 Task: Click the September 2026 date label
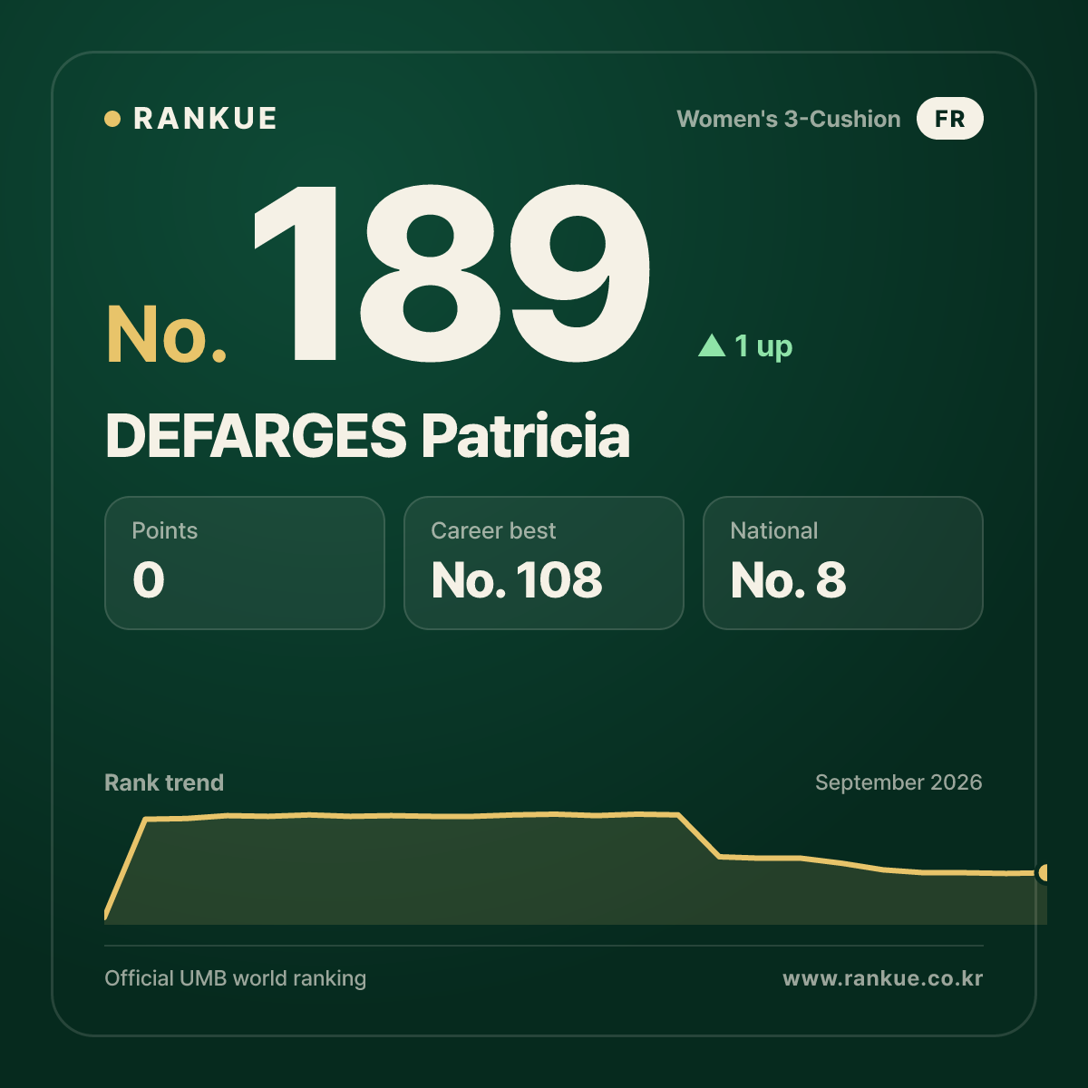pos(899,782)
